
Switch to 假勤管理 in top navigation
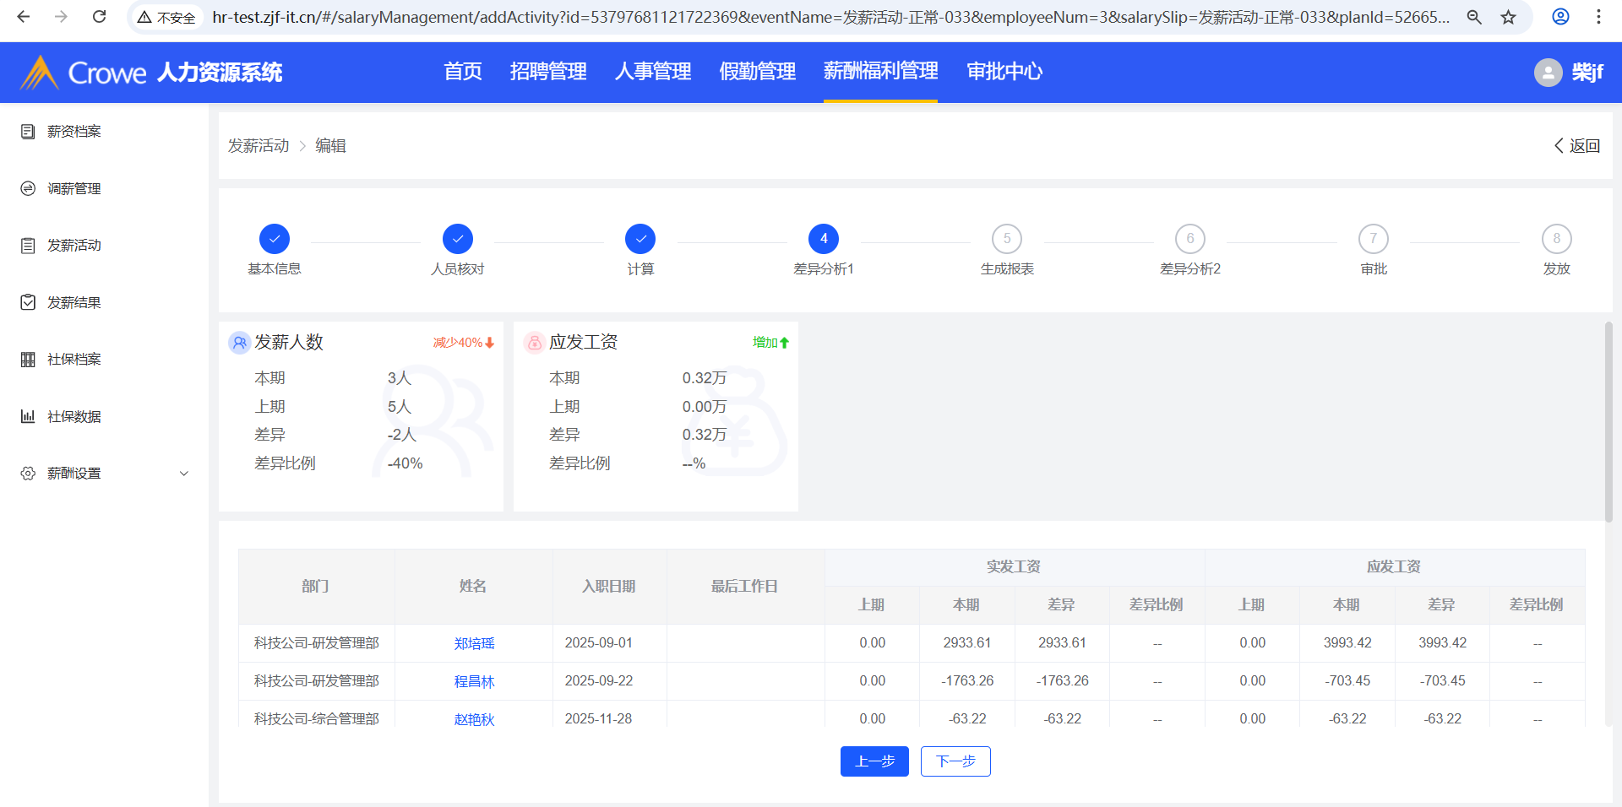[757, 72]
